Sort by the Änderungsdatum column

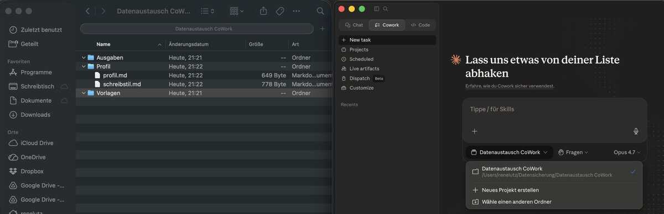pyautogui.click(x=189, y=44)
